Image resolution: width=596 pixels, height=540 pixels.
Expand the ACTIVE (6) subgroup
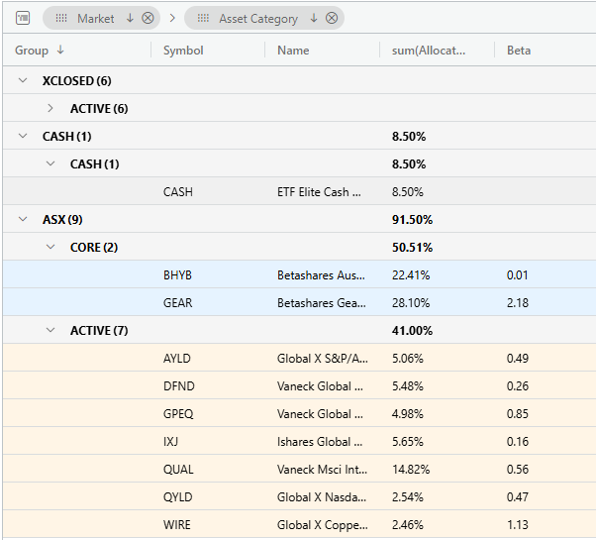coord(50,108)
